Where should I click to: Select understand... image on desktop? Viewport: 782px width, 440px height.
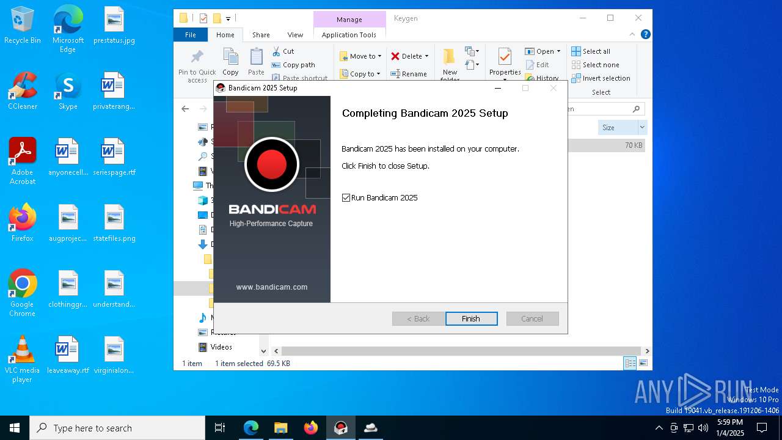pyautogui.click(x=114, y=290)
